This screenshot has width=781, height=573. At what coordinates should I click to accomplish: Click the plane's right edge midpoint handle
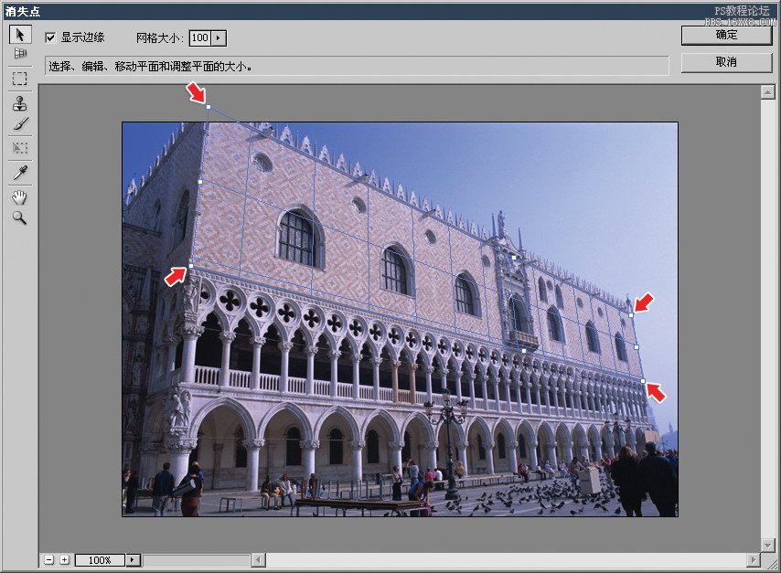coord(637,347)
